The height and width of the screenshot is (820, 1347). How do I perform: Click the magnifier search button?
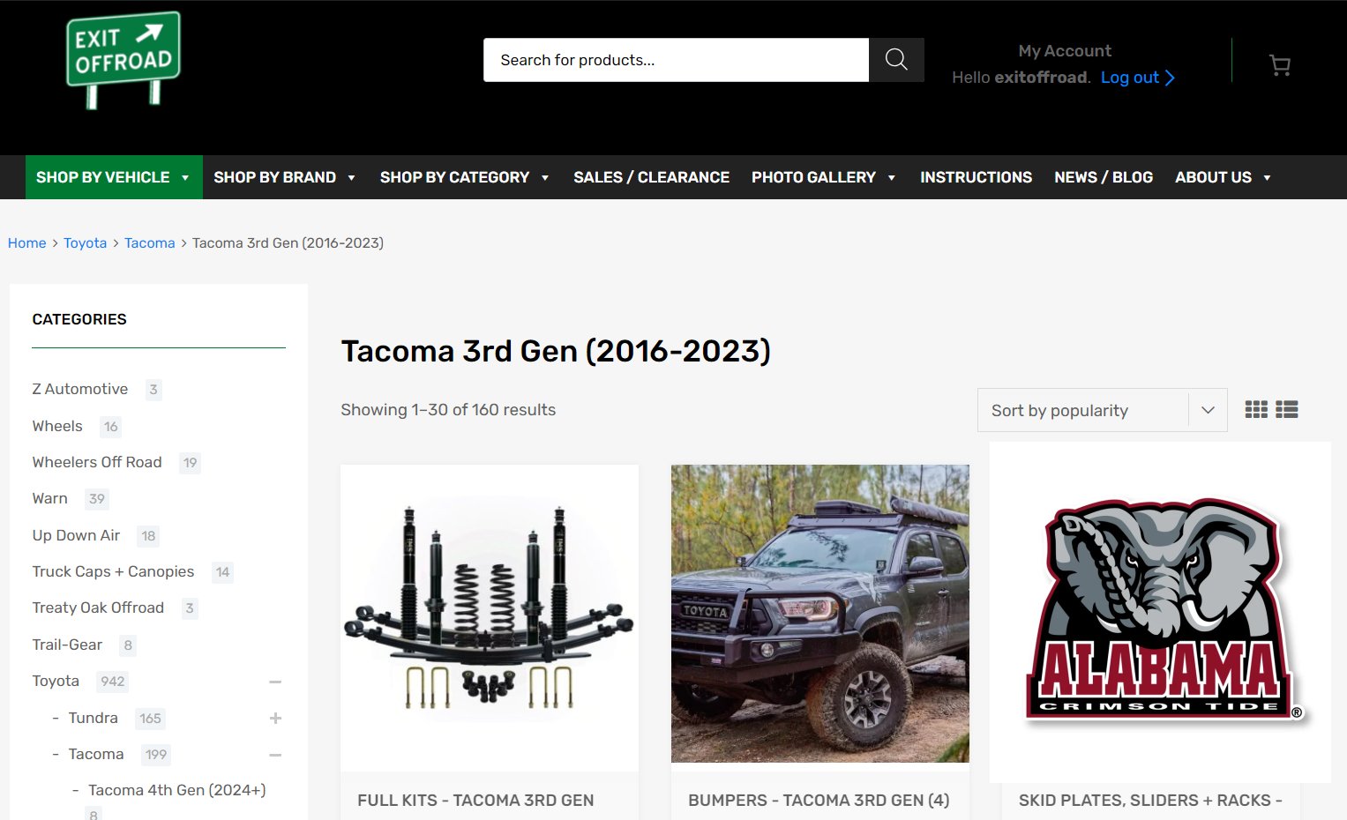tap(896, 60)
